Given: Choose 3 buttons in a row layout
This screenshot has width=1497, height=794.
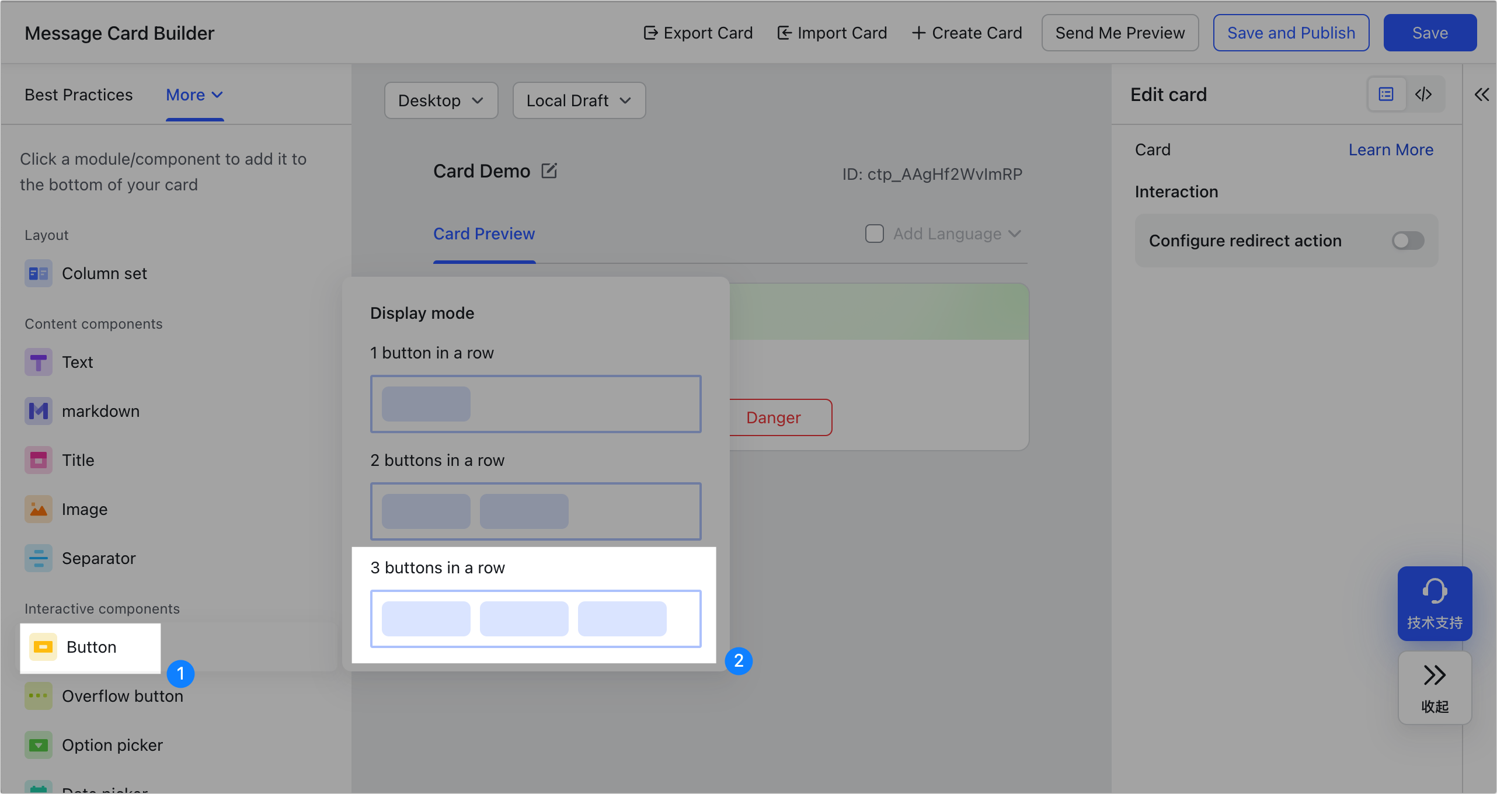Looking at the screenshot, I should [x=535, y=618].
